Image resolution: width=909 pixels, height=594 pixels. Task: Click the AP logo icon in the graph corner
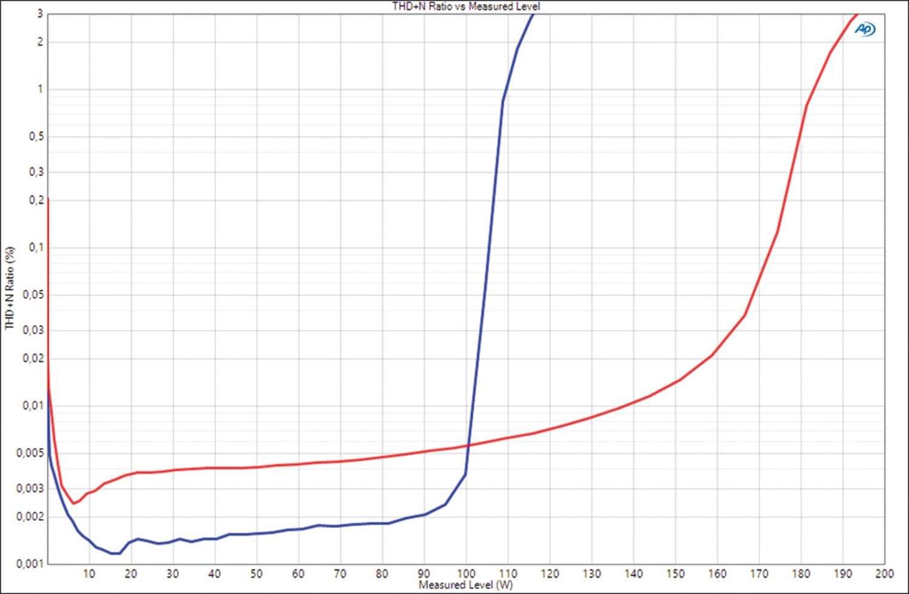pos(865,29)
